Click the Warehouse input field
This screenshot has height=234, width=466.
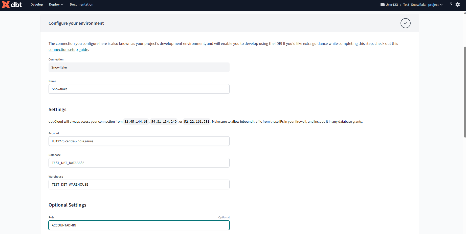pos(139,184)
